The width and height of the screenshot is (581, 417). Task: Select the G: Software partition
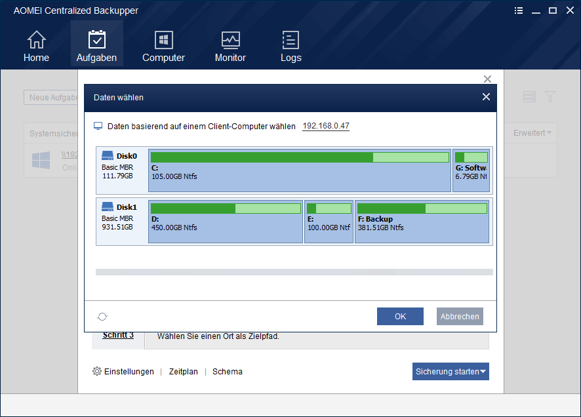click(x=471, y=170)
